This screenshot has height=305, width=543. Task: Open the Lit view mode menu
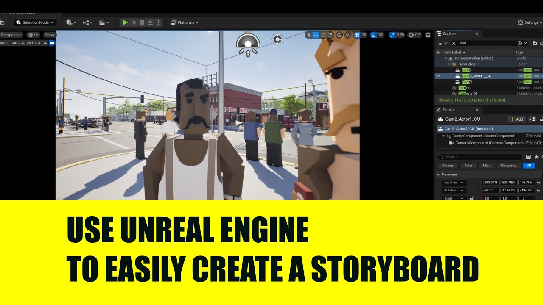tap(34, 35)
